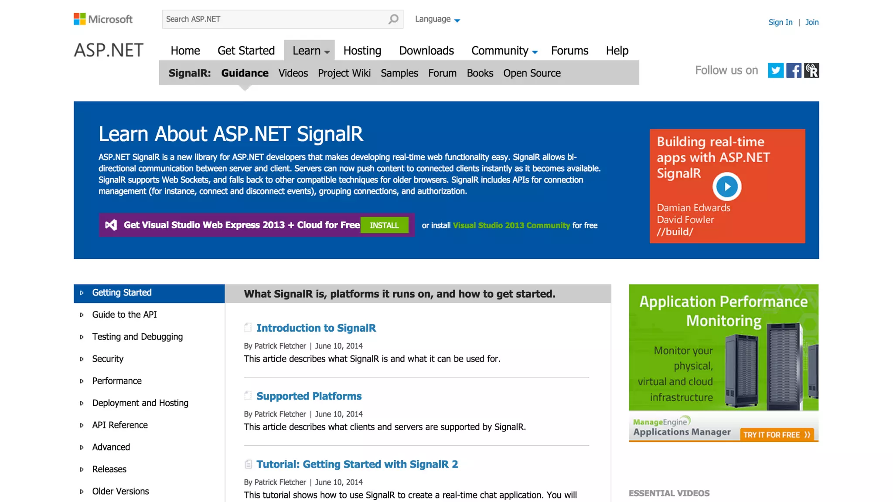This screenshot has height=502, width=893.
Task: Click the Microsoft logo
Action: coord(103,19)
